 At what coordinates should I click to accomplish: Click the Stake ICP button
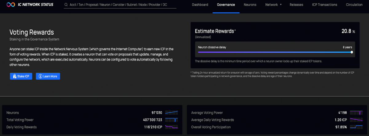pos(21,76)
